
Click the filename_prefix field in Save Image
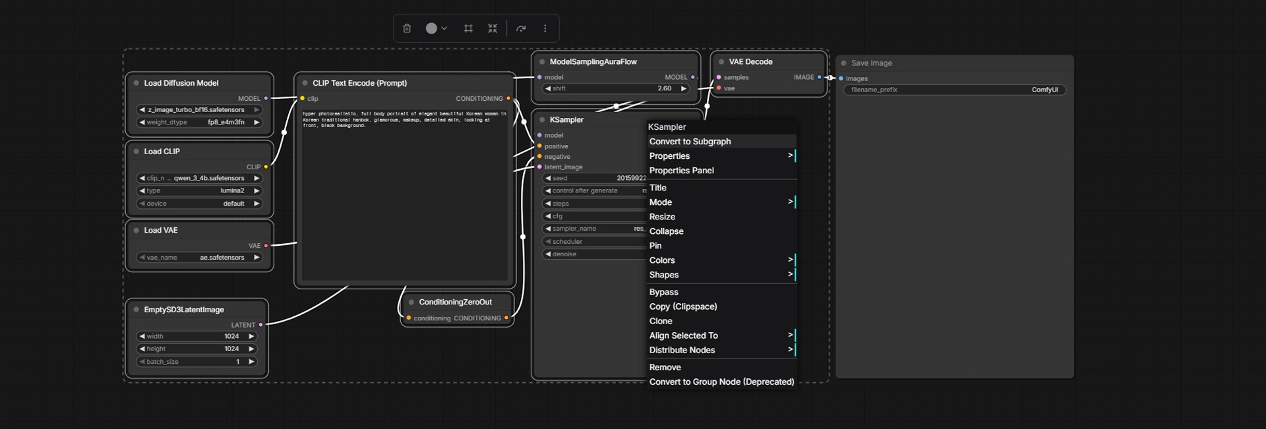pos(954,90)
